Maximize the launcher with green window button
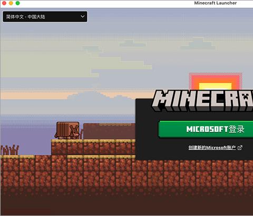253x216 pixels. click(x=18, y=3)
